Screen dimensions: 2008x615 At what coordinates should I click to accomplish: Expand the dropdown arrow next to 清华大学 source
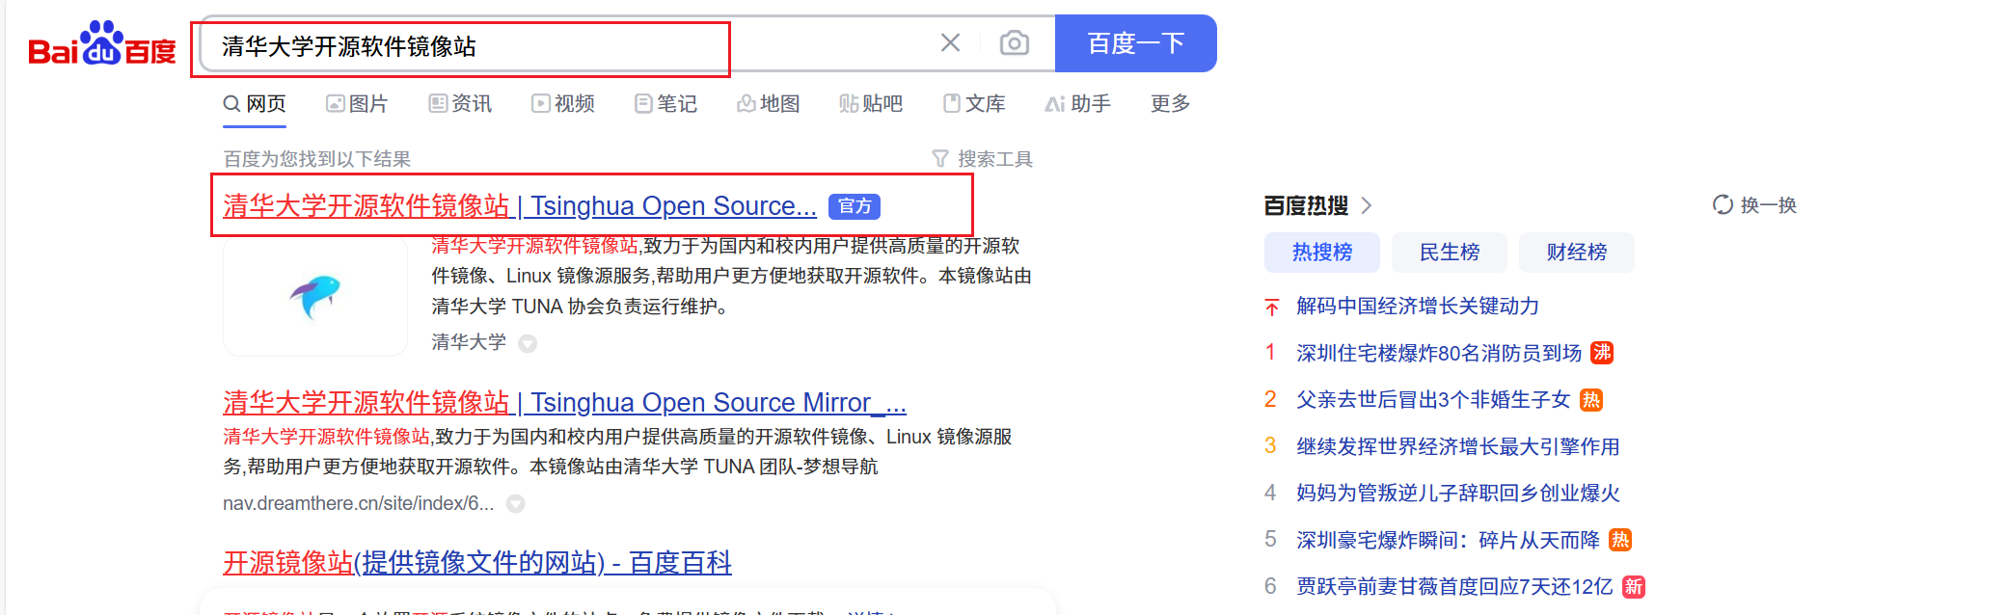(x=528, y=343)
